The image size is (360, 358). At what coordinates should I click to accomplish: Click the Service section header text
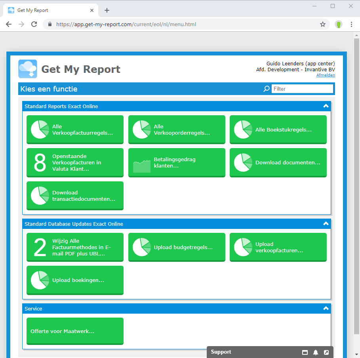point(33,308)
